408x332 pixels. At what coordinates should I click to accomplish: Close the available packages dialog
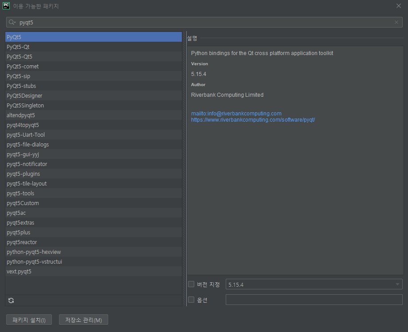[x=398, y=6]
